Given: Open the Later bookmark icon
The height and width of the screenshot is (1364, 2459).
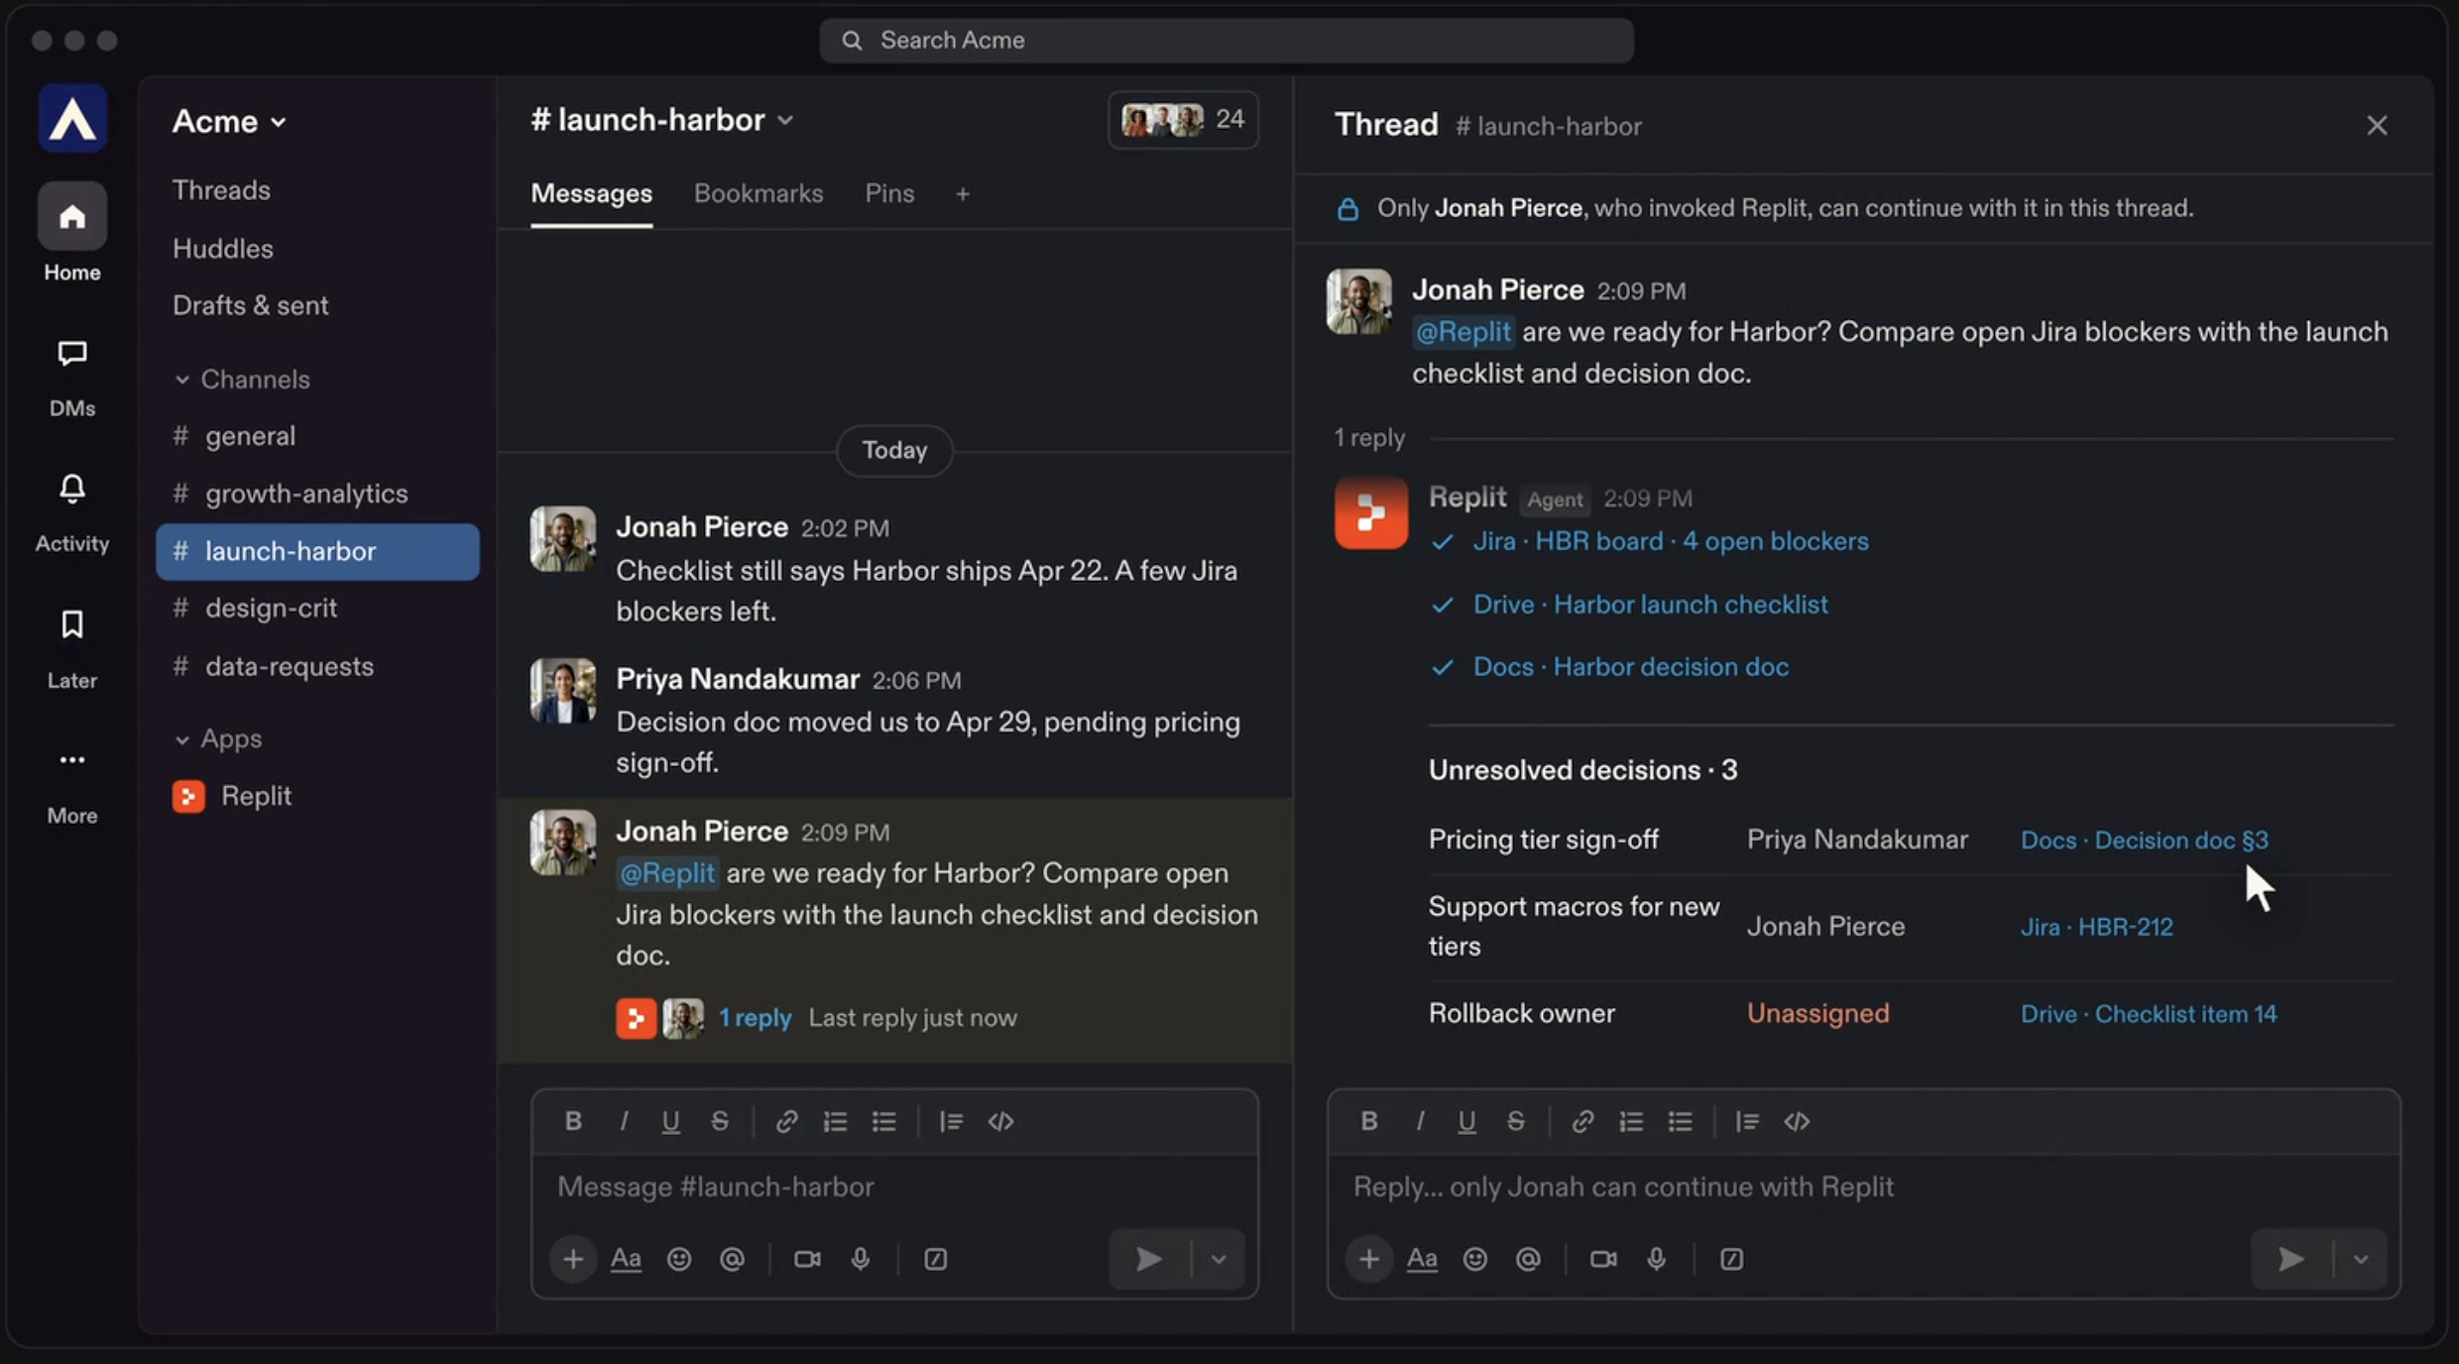Looking at the screenshot, I should 72,625.
